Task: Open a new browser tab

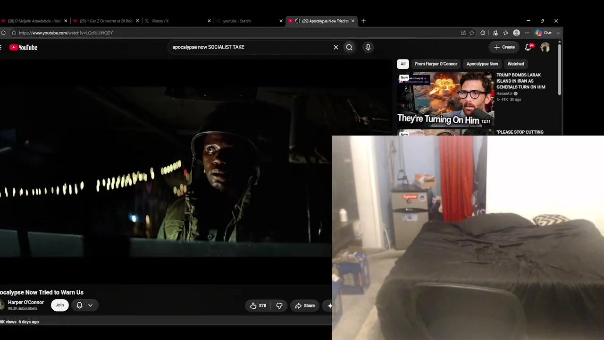Action: click(363, 21)
